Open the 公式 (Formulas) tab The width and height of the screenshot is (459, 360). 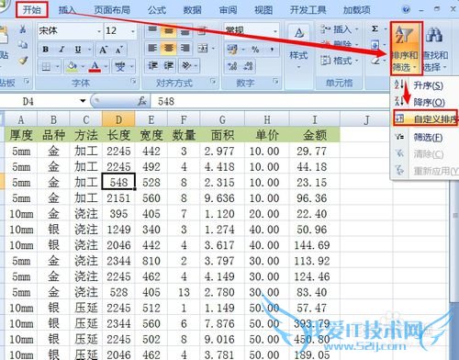(157, 10)
